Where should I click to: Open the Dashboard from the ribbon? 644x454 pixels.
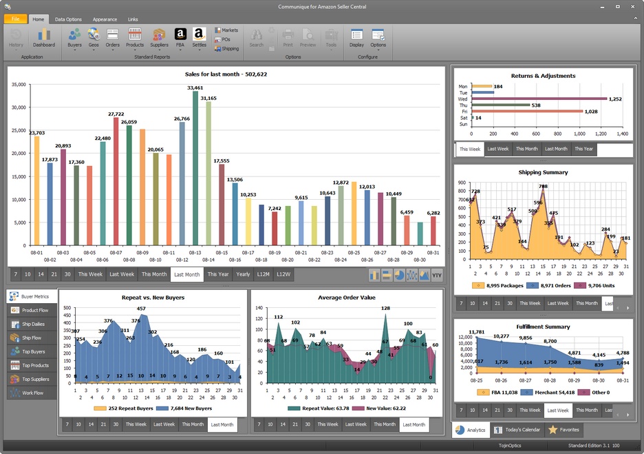(44, 38)
